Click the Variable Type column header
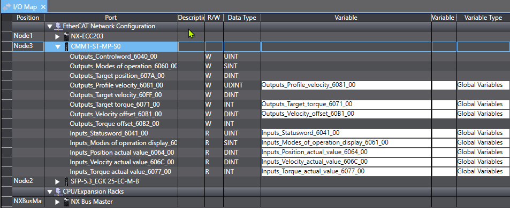Screen dimensions: 510x208 [x=483, y=18]
